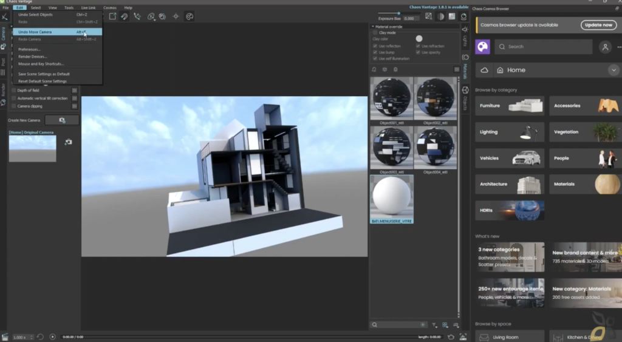
Task: Click the Cosmos search field
Action: coord(544,47)
